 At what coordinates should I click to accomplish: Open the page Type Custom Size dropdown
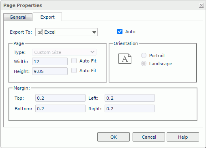point(64,52)
